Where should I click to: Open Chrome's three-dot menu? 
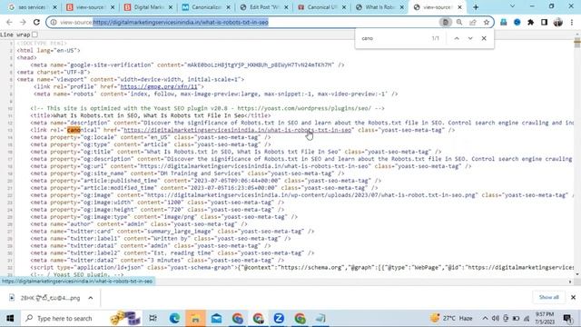[572, 22]
